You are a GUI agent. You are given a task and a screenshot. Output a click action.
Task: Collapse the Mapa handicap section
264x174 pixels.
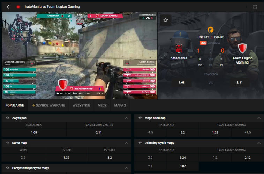259,118
